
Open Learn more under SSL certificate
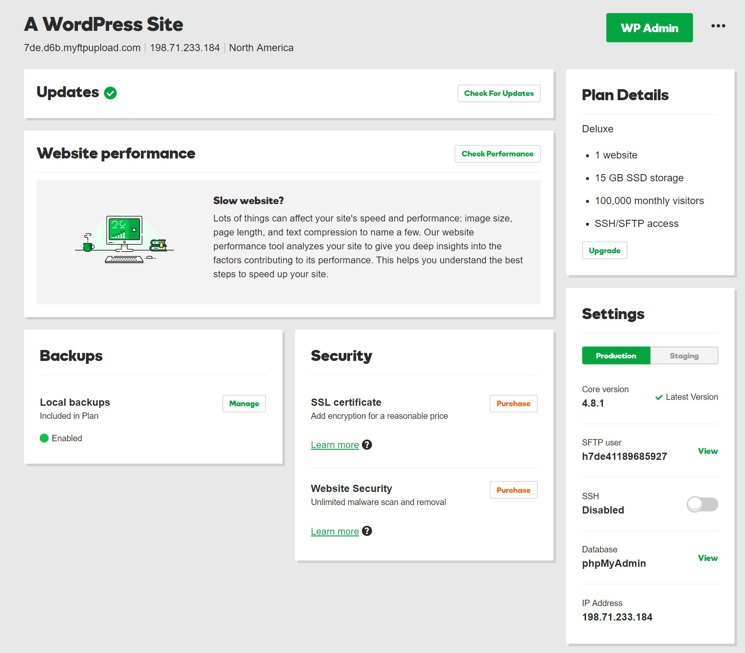click(x=335, y=445)
